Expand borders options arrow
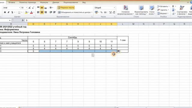This screenshot has height=108, width=192. point(22,12)
